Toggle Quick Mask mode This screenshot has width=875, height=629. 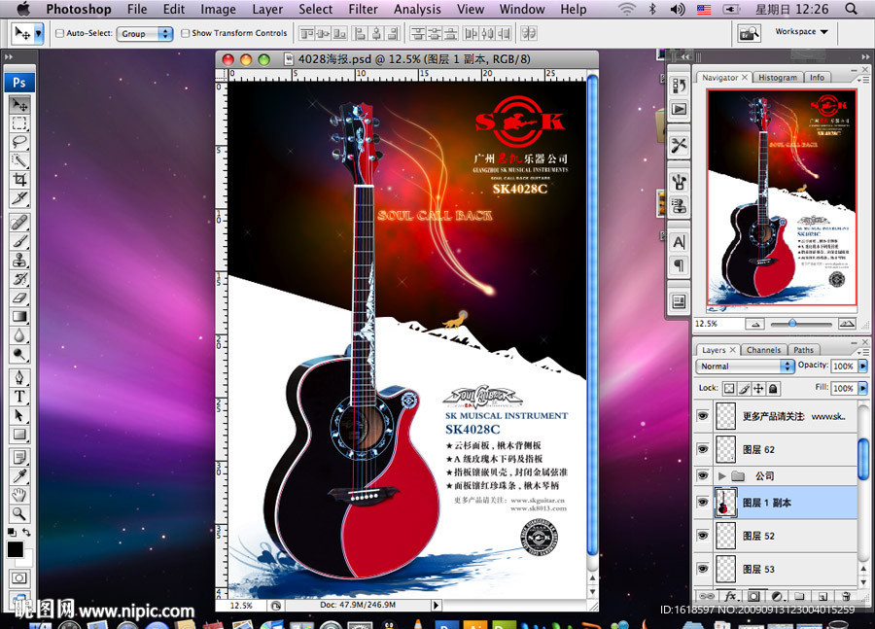point(19,578)
